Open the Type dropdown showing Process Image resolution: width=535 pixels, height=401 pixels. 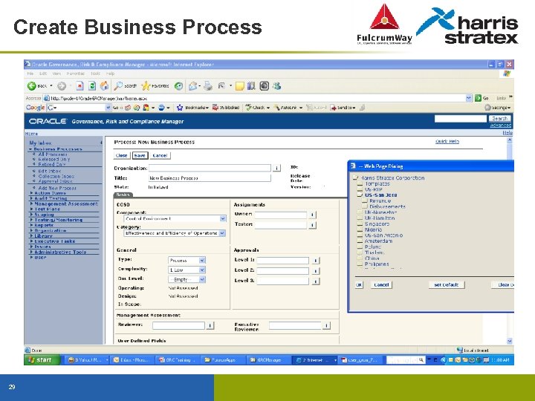(202, 261)
